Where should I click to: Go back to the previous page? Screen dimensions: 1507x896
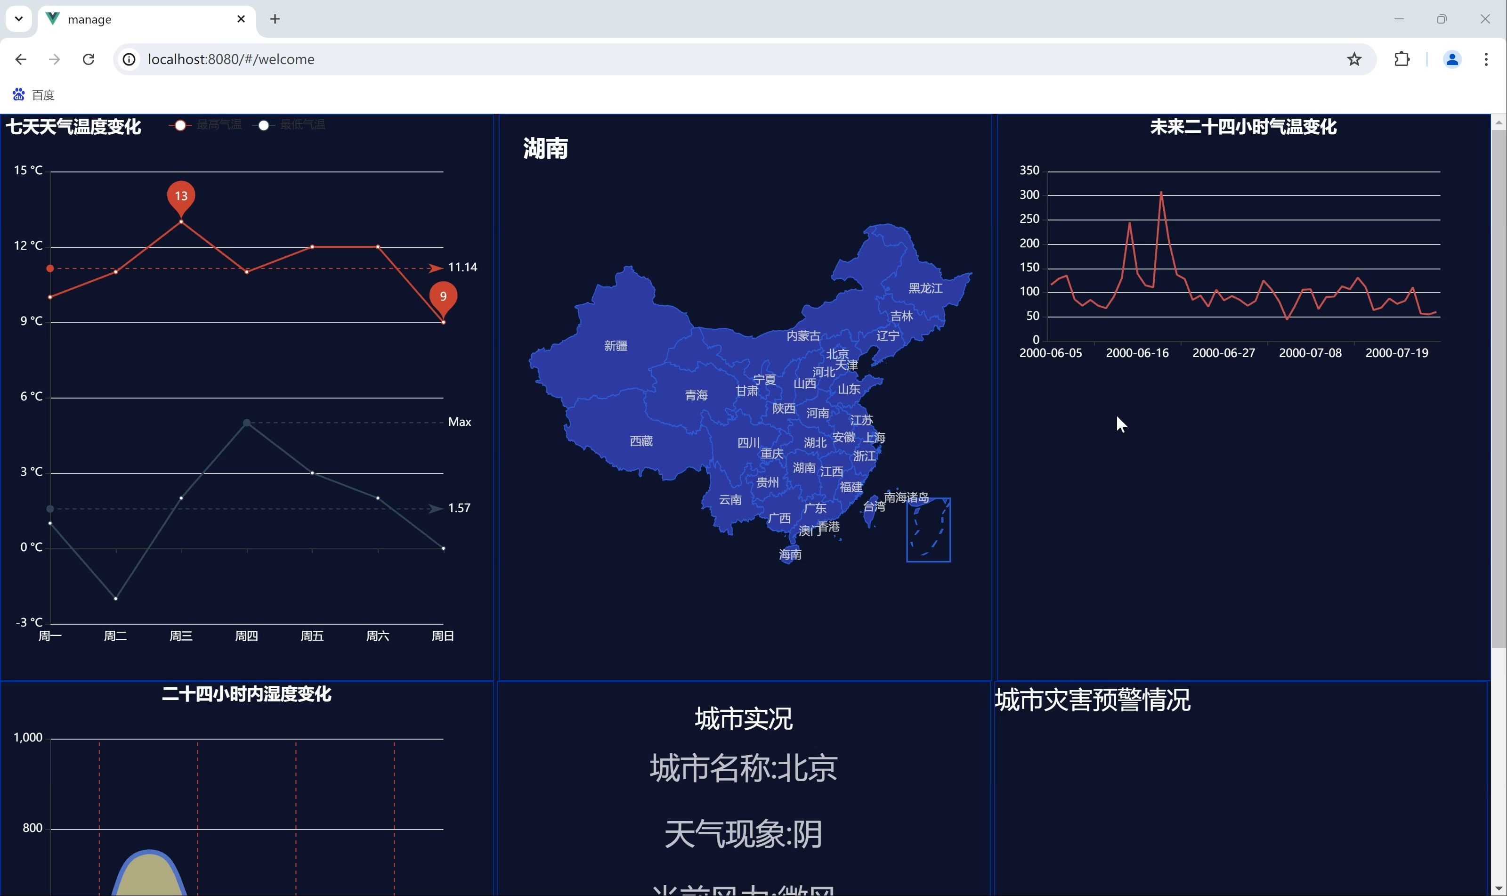pyautogui.click(x=21, y=58)
